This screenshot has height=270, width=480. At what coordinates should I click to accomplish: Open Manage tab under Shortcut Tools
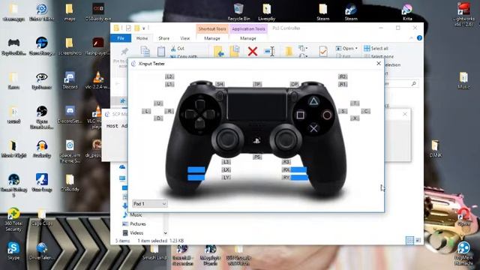click(211, 38)
